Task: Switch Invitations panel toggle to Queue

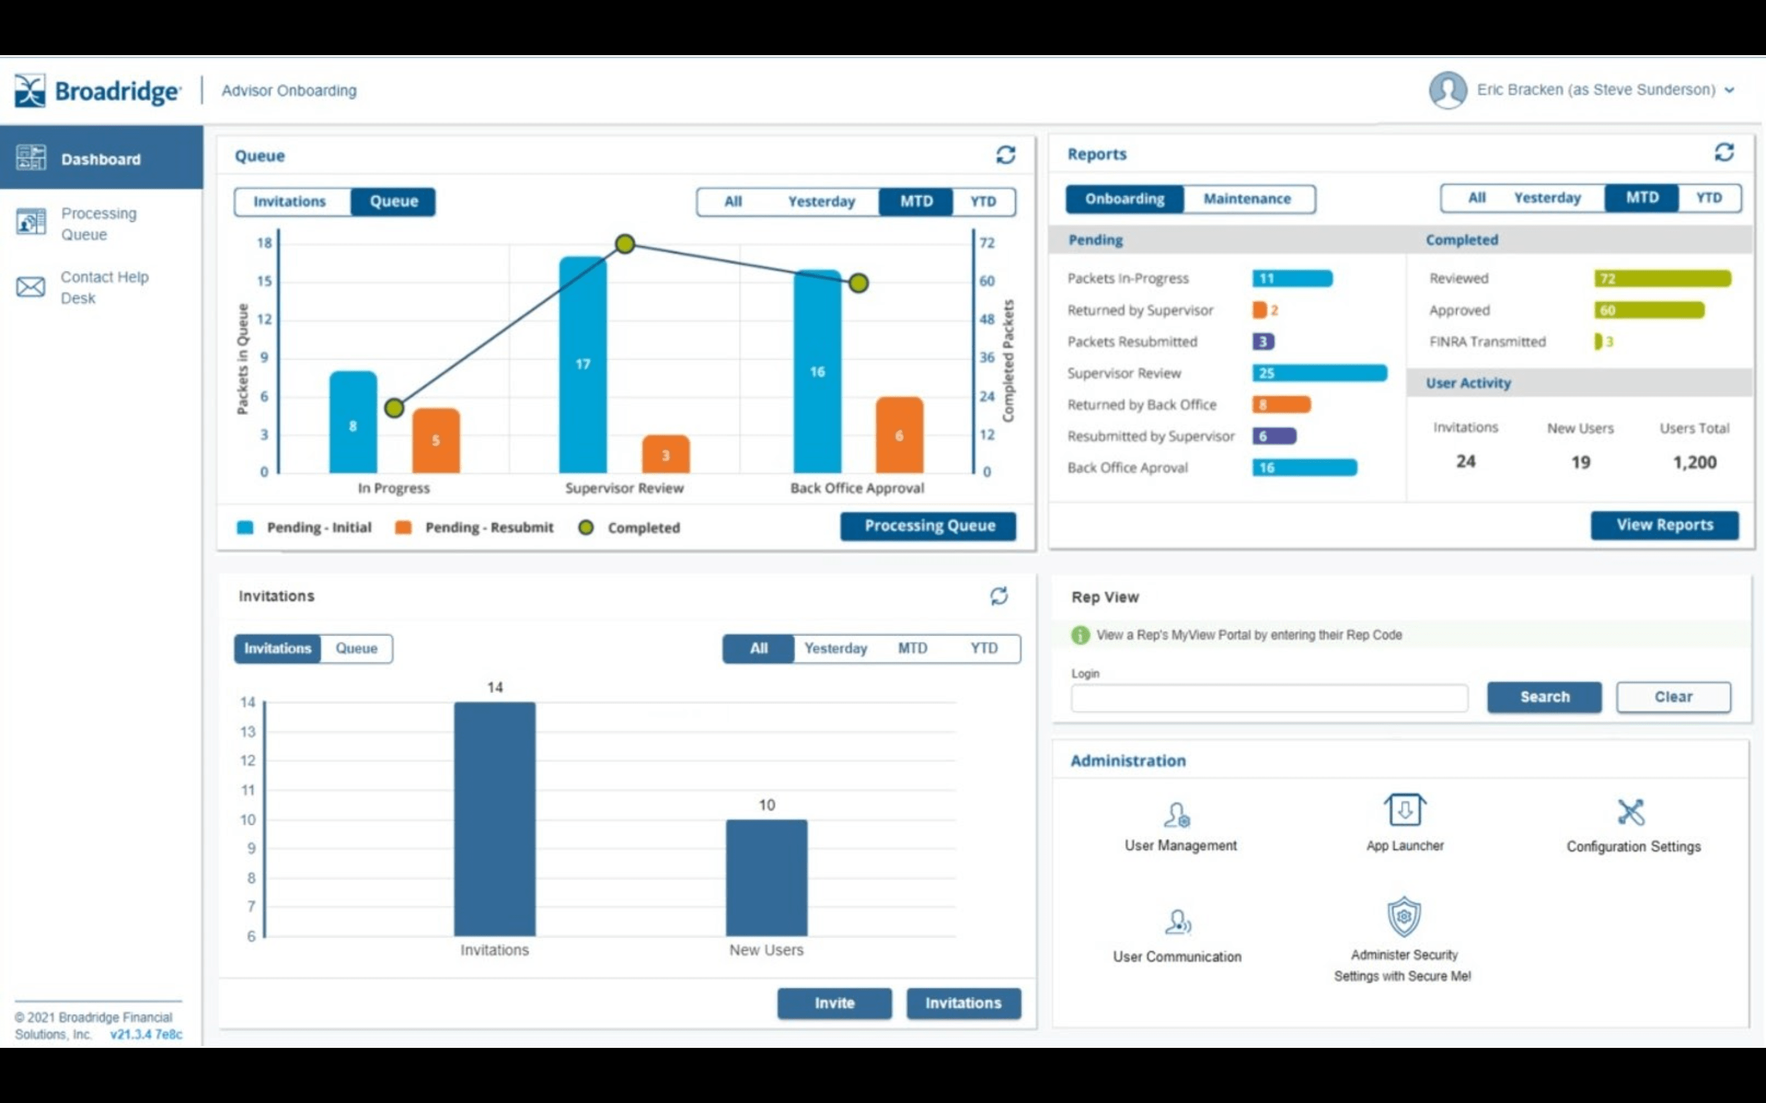Action: coord(356,648)
